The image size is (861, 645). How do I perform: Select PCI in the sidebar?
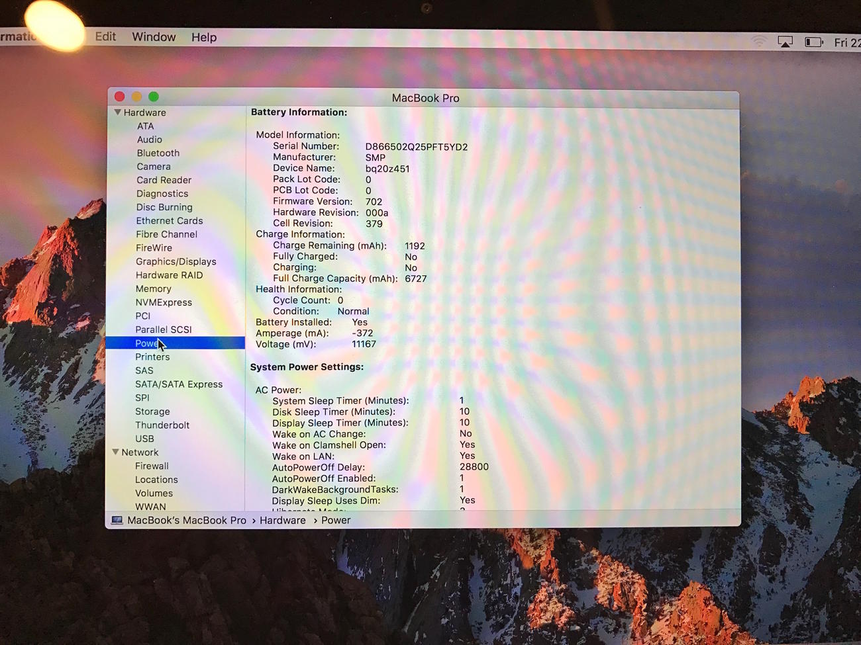[x=143, y=316]
